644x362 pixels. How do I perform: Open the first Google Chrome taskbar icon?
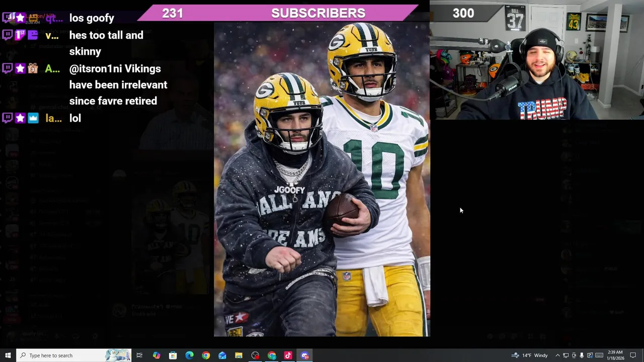click(206, 355)
